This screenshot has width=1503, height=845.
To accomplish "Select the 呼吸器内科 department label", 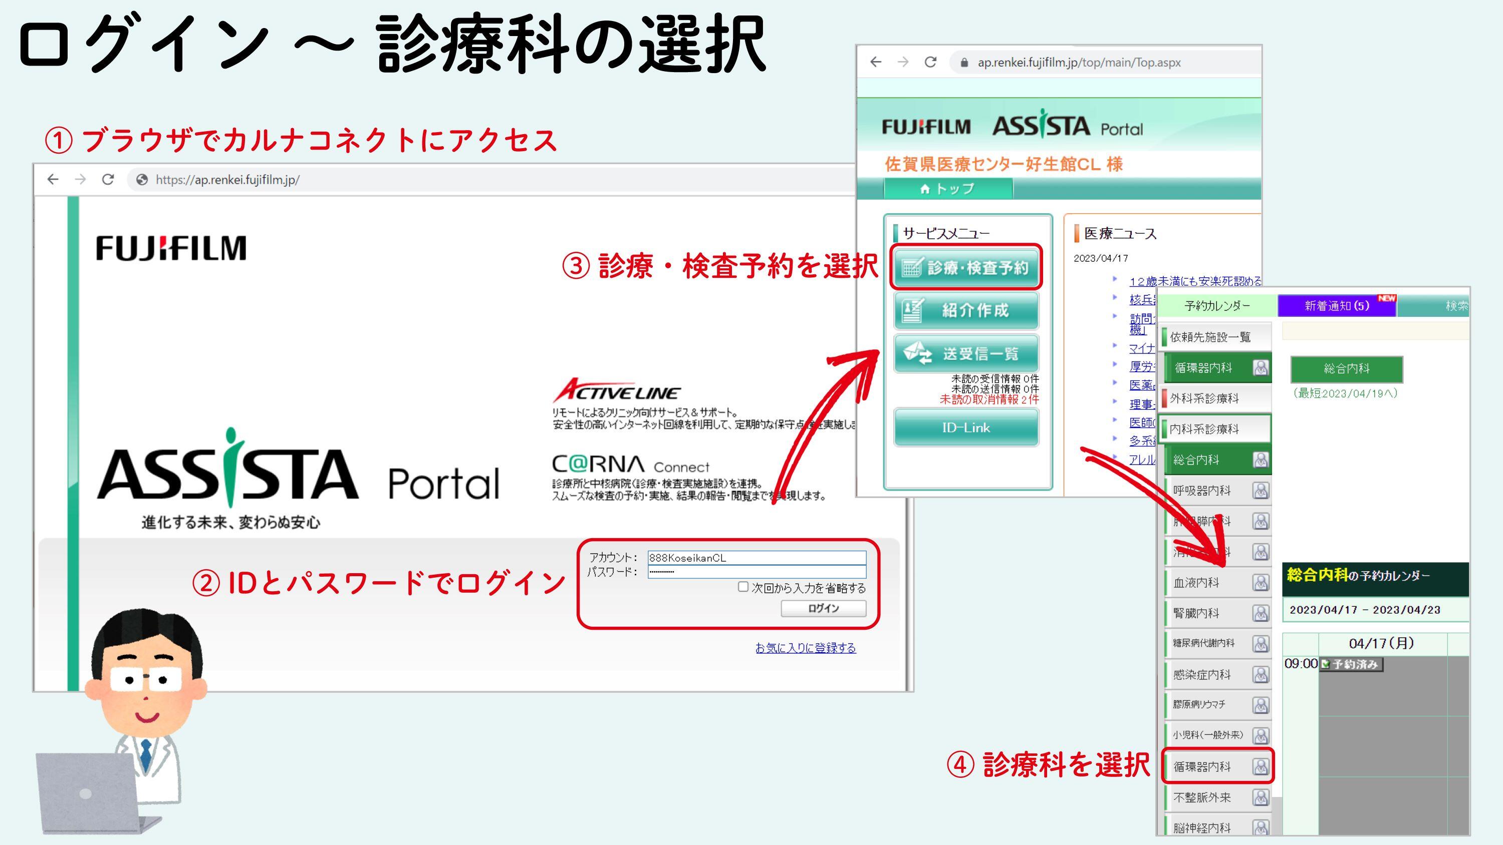I will [x=1202, y=491].
